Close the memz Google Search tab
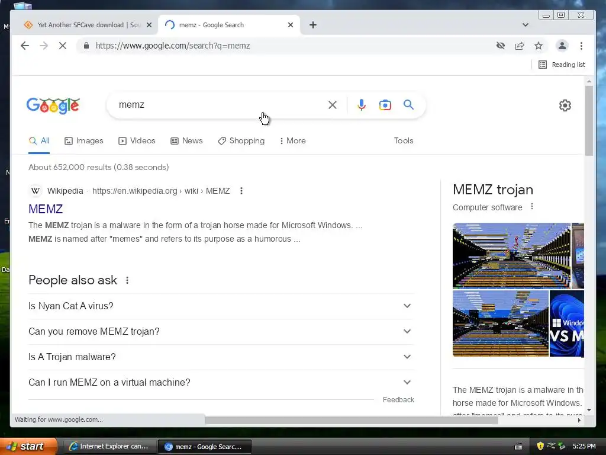The height and width of the screenshot is (455, 606). (x=291, y=25)
